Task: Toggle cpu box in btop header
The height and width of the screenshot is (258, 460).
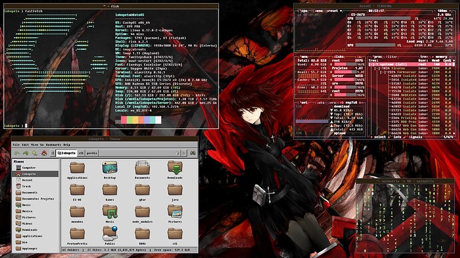Action: coord(303,11)
